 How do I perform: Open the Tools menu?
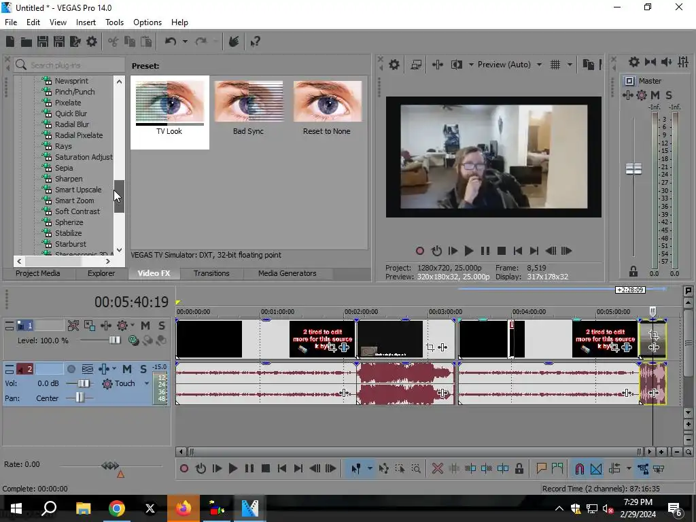[114, 22]
